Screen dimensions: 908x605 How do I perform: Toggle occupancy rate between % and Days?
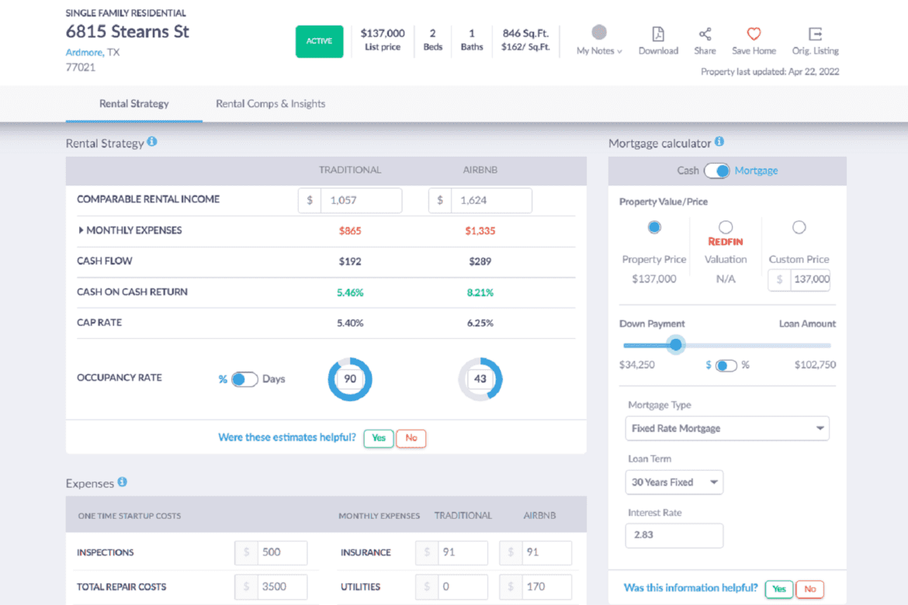[x=244, y=379]
